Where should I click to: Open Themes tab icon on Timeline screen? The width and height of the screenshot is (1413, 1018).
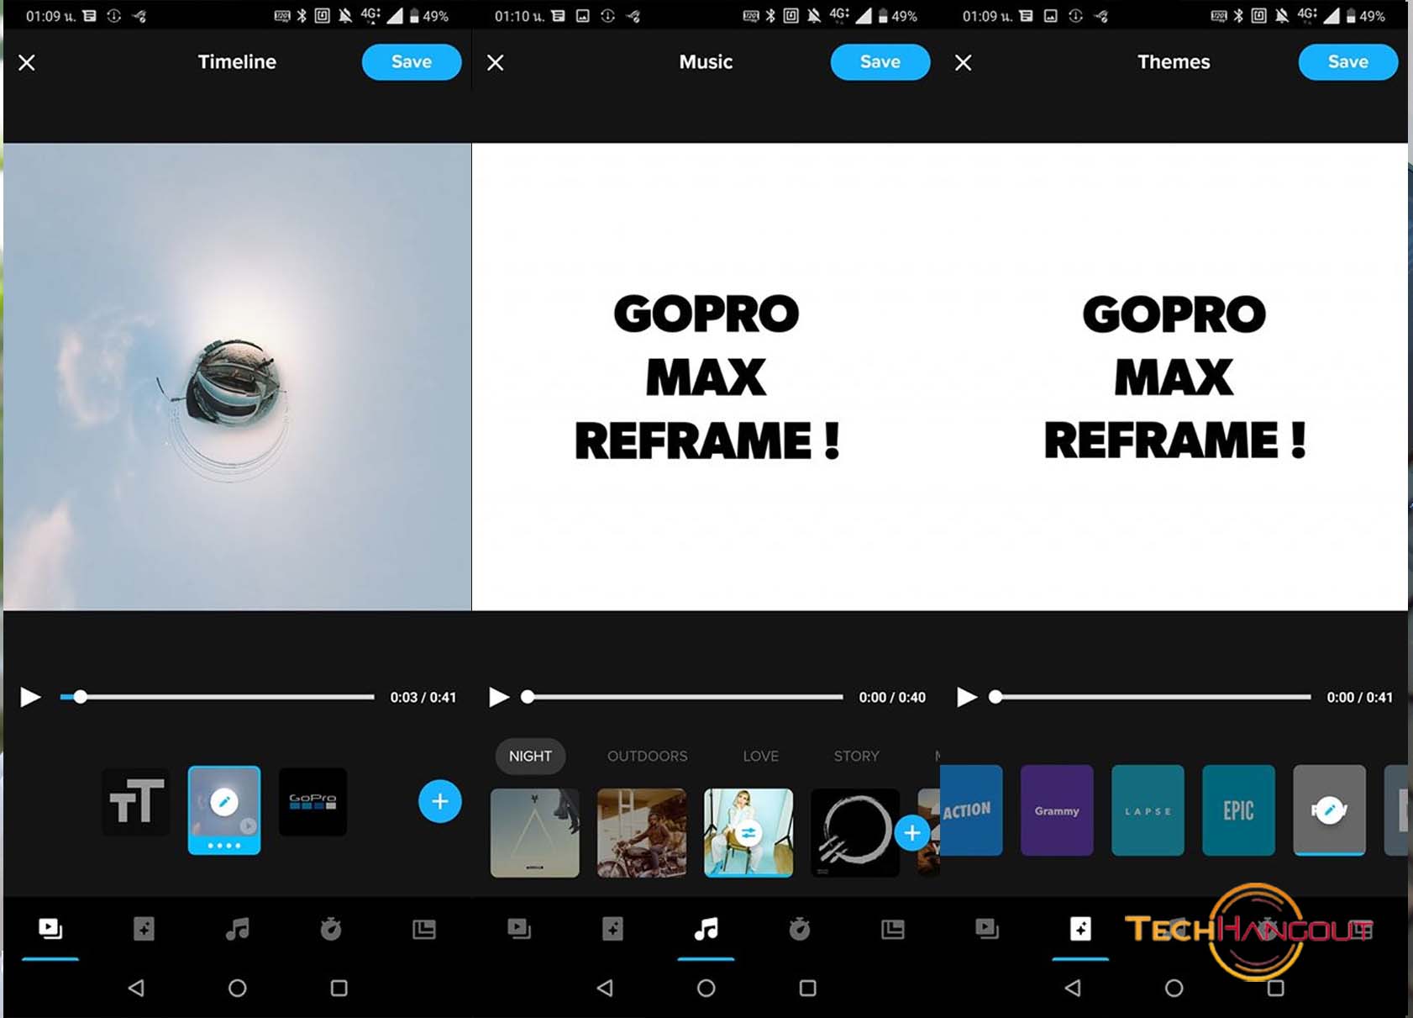(144, 929)
